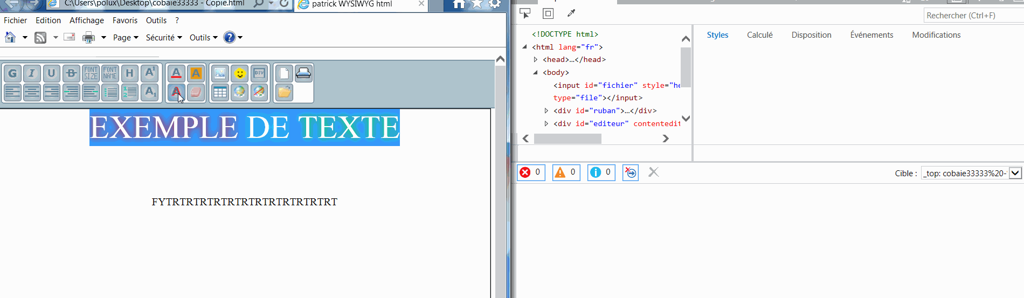Toggle warning messages filter in console
This screenshot has height=298, width=1024.
click(x=566, y=172)
